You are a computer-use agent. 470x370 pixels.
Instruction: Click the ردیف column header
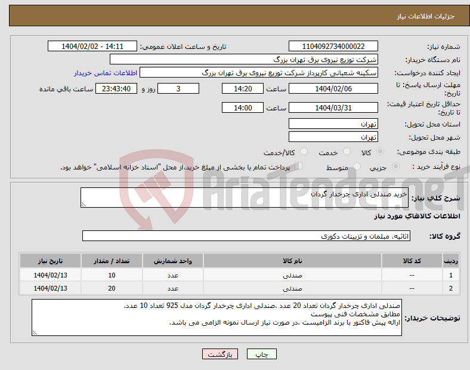(450, 261)
